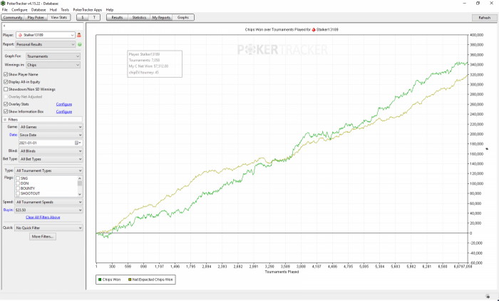The image size is (499, 301).
Task: Check the DON flag
Action: [x=18, y=183]
